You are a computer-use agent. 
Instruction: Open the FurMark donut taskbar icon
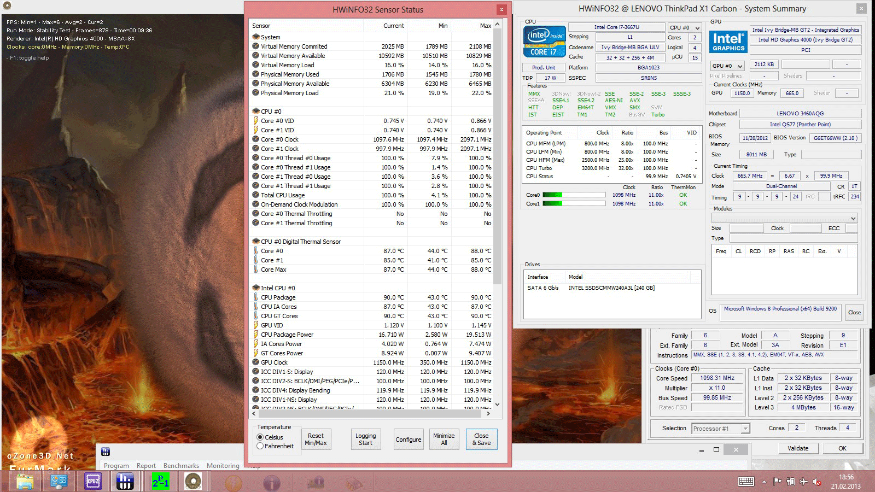[193, 482]
